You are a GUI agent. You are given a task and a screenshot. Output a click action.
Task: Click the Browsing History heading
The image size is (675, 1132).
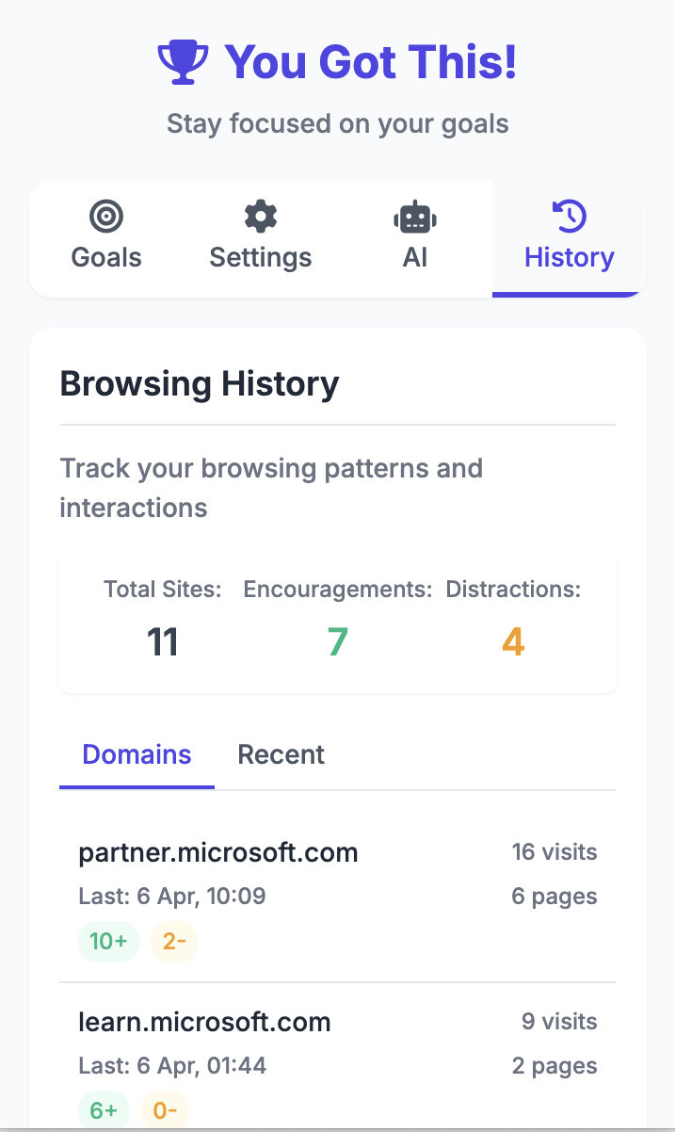click(x=200, y=384)
